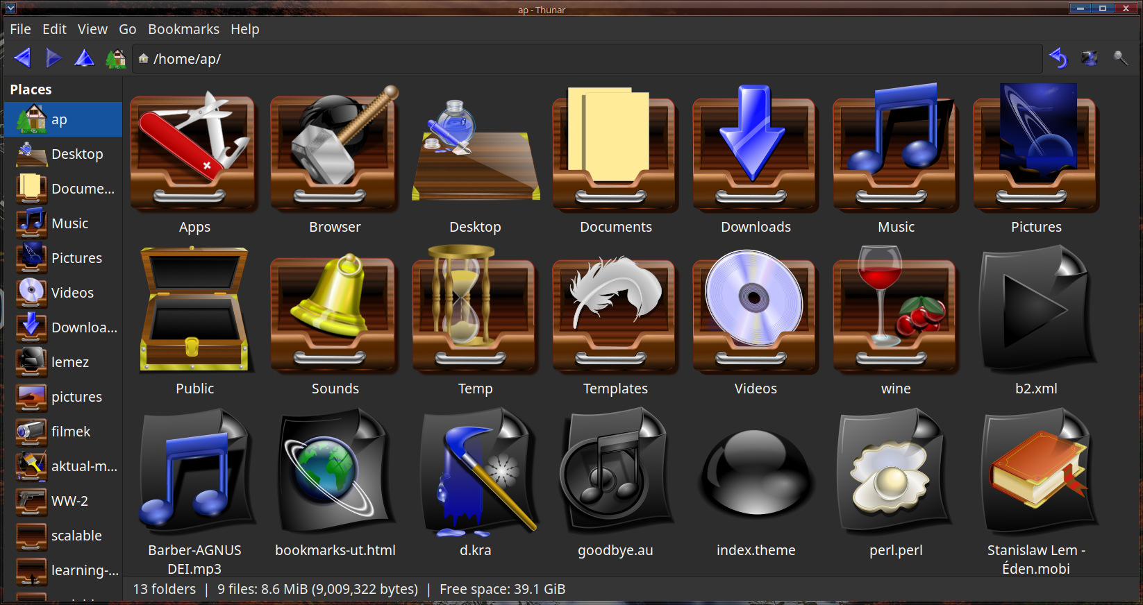Select the Public treasure chest folder

(194, 321)
